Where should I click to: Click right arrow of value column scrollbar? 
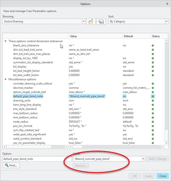(x=163, y=147)
